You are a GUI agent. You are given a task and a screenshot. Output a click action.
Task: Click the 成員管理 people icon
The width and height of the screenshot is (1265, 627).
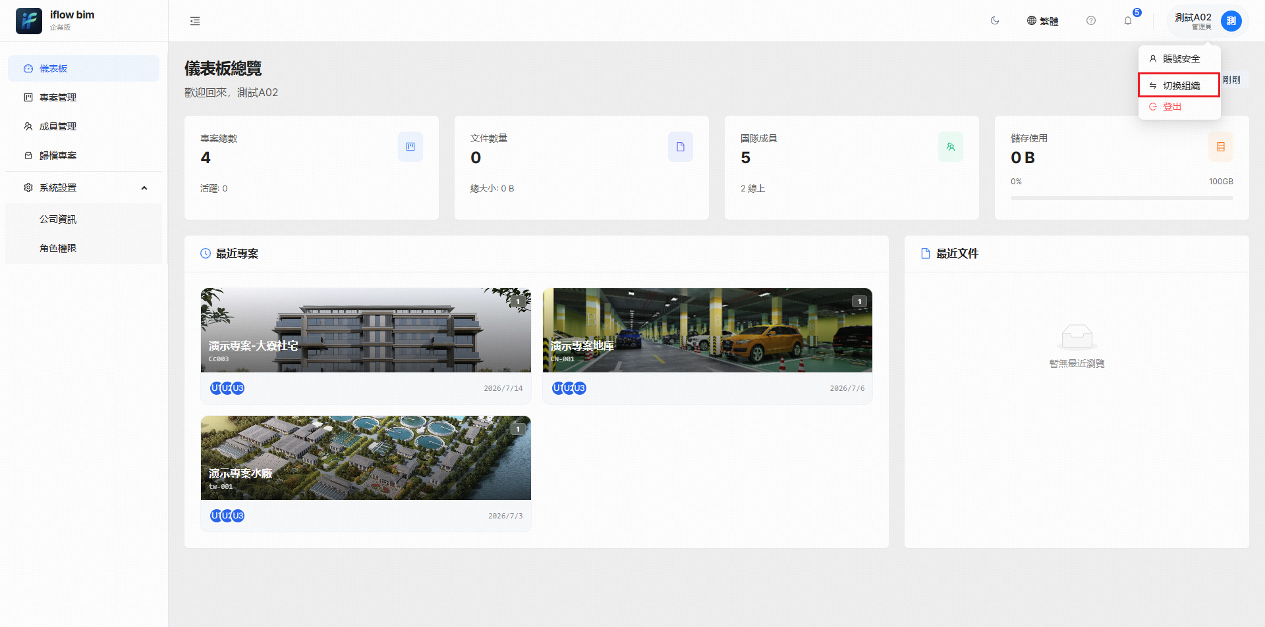[x=28, y=126]
